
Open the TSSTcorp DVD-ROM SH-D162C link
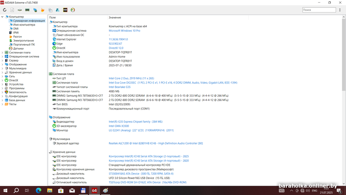[147, 182]
